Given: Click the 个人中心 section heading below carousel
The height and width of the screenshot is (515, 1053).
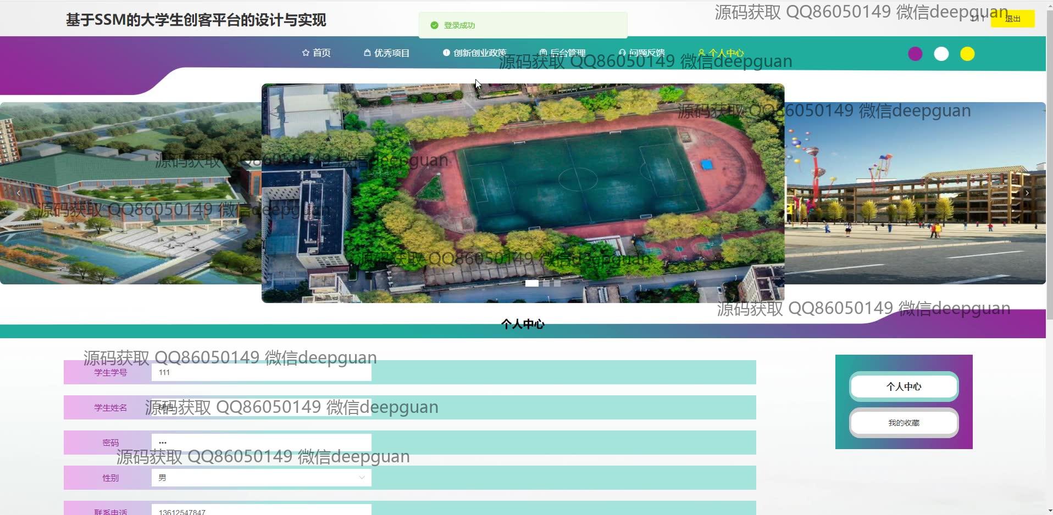Looking at the screenshot, I should pos(523,324).
